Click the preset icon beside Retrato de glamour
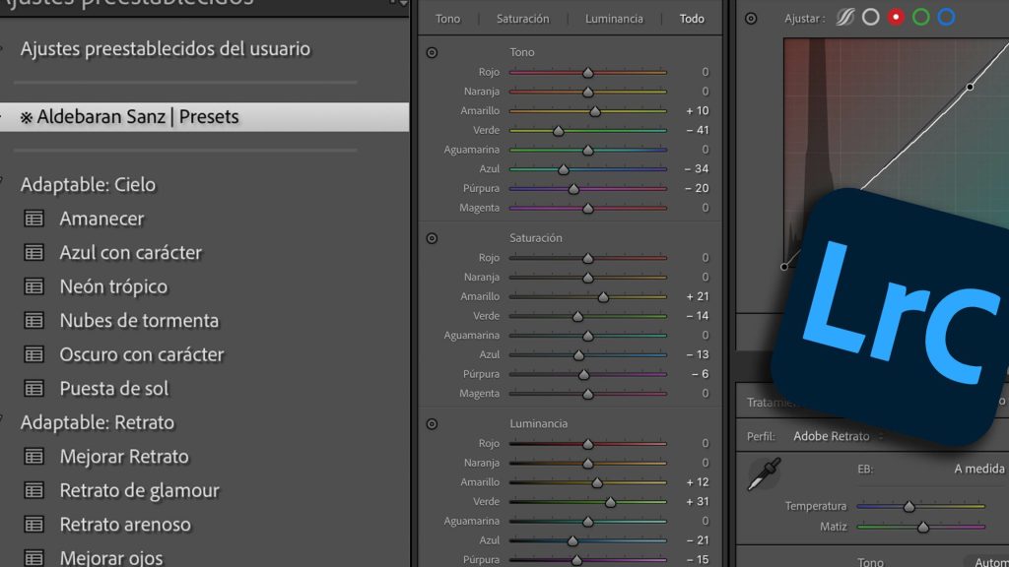 (34, 490)
